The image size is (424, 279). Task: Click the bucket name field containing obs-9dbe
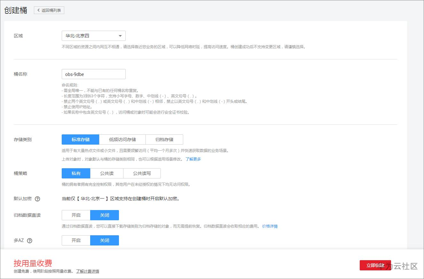pos(93,74)
